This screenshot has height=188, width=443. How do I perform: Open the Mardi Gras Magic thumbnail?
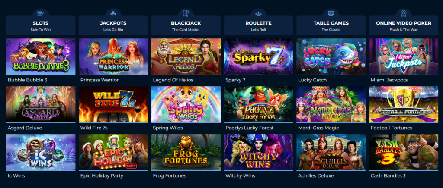tap(331, 104)
